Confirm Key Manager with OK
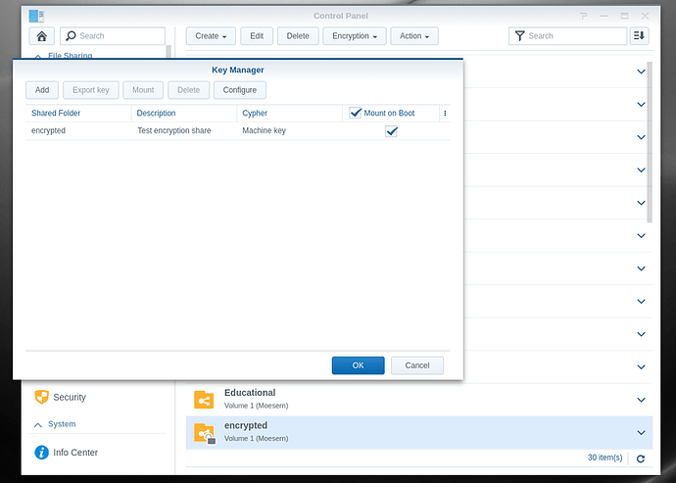 point(358,365)
